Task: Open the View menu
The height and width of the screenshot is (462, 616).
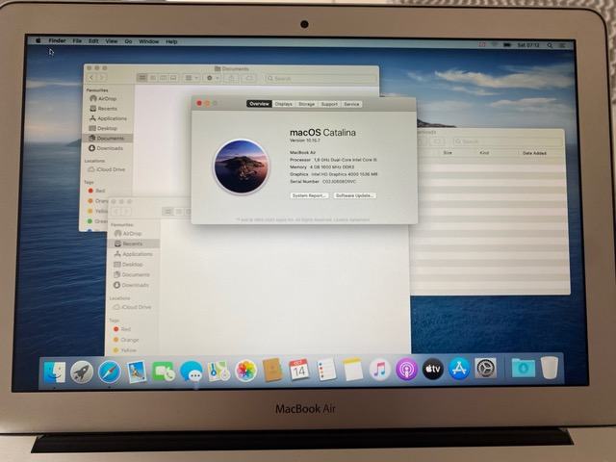Action: pyautogui.click(x=112, y=40)
